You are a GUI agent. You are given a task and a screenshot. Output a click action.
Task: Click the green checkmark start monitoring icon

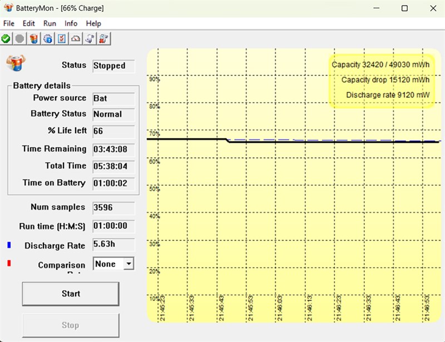pos(6,38)
